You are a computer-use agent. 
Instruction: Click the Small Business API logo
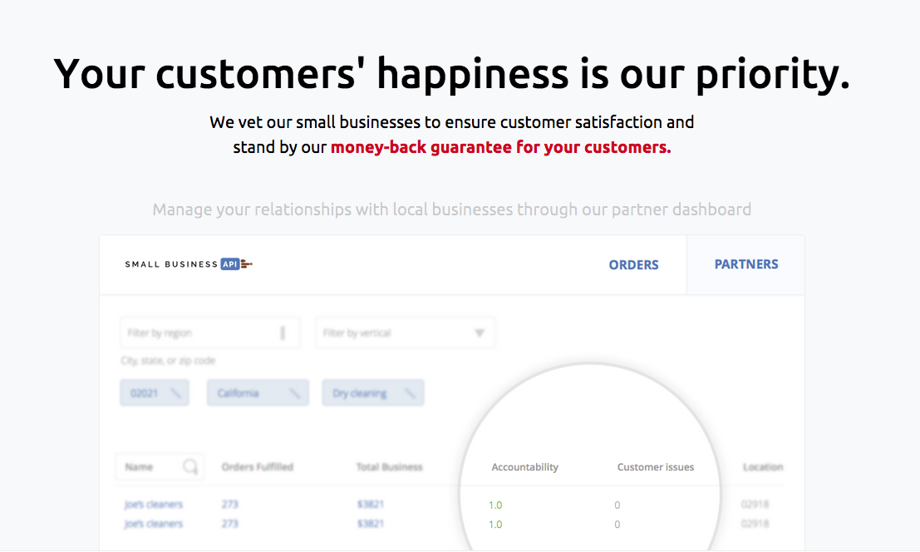188,264
